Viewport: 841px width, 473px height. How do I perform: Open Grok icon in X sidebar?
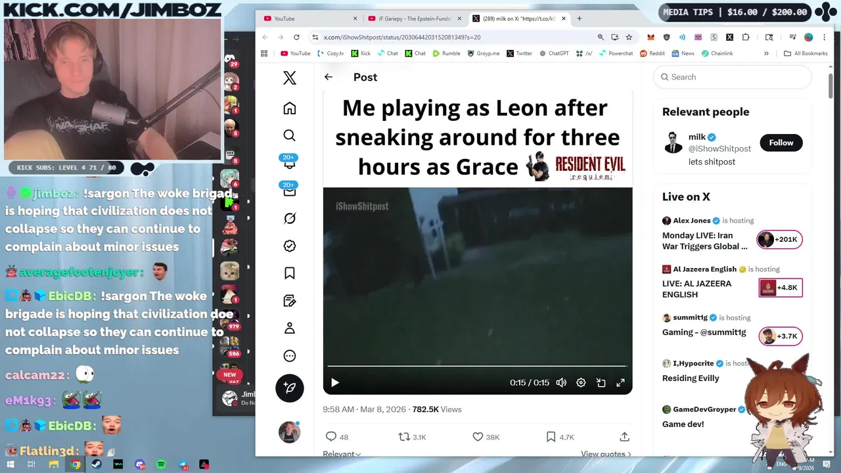[289, 218]
